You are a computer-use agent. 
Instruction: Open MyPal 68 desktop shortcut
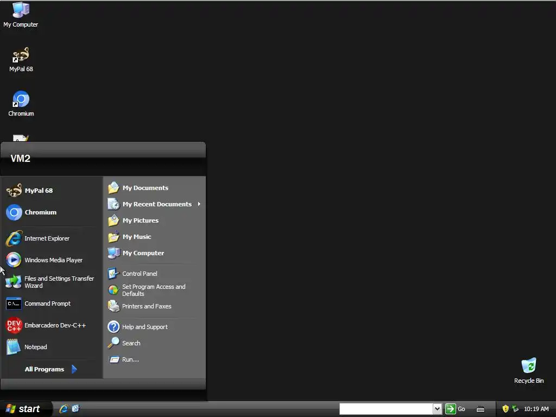pos(21,60)
